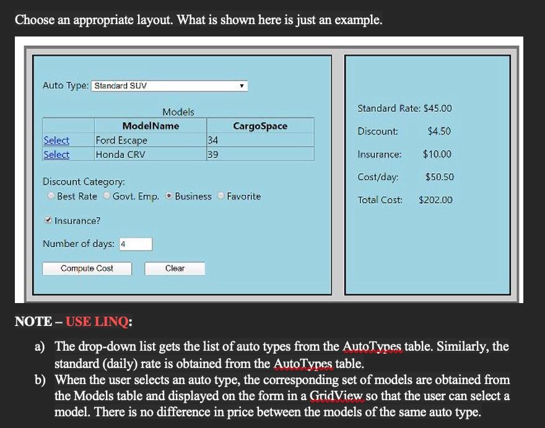This screenshot has height=428, width=545.
Task: Click the CargoSpace column header
Action: coord(260,126)
